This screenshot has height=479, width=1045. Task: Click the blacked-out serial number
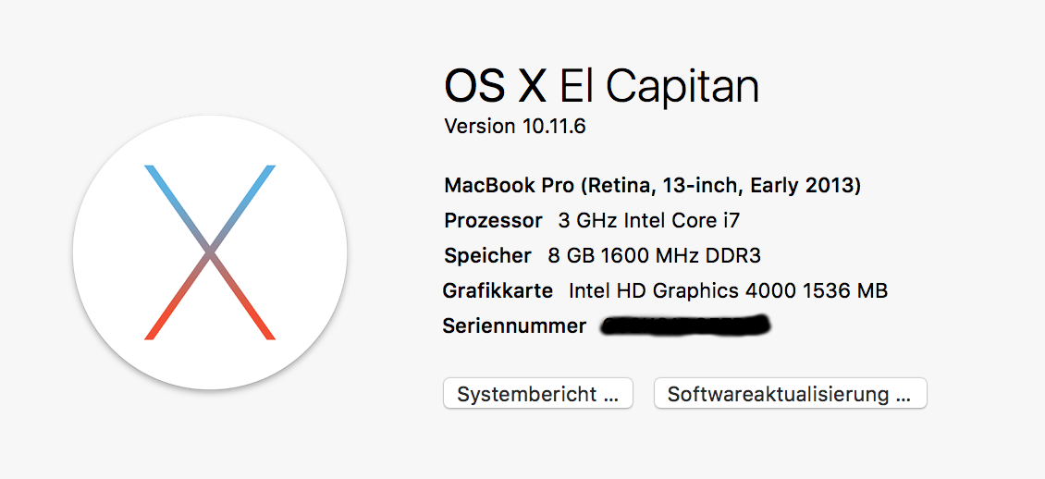[686, 325]
